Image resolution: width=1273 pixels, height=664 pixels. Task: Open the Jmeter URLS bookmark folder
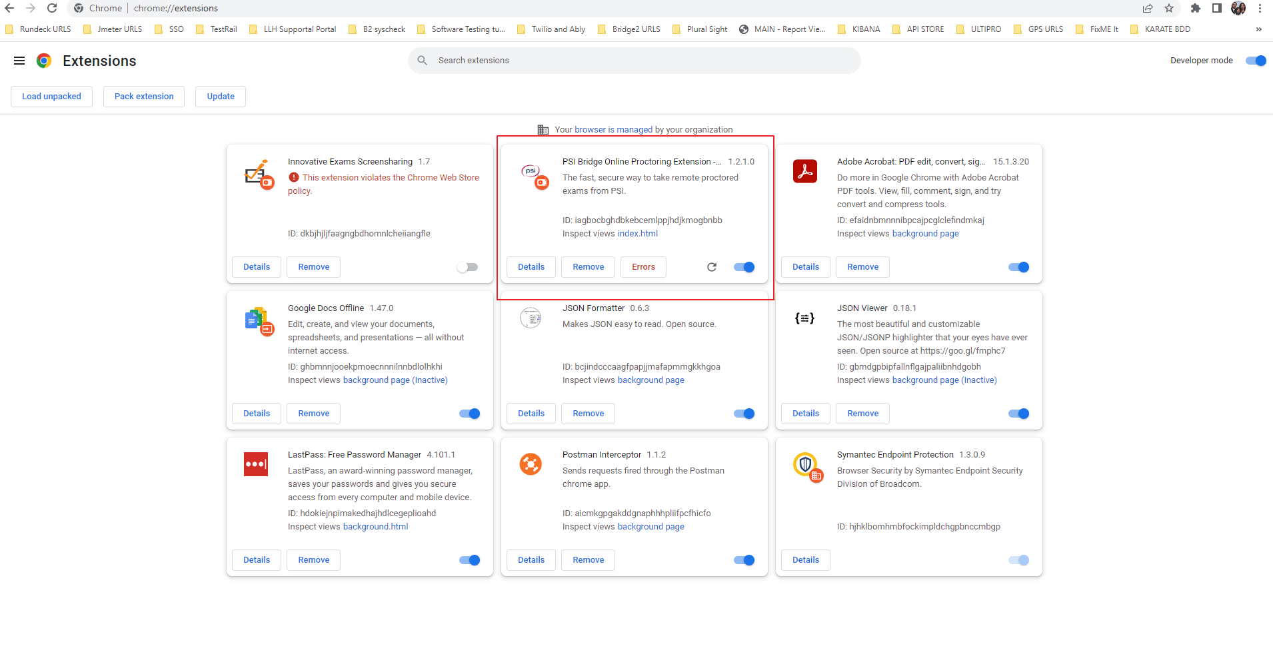[x=112, y=29]
